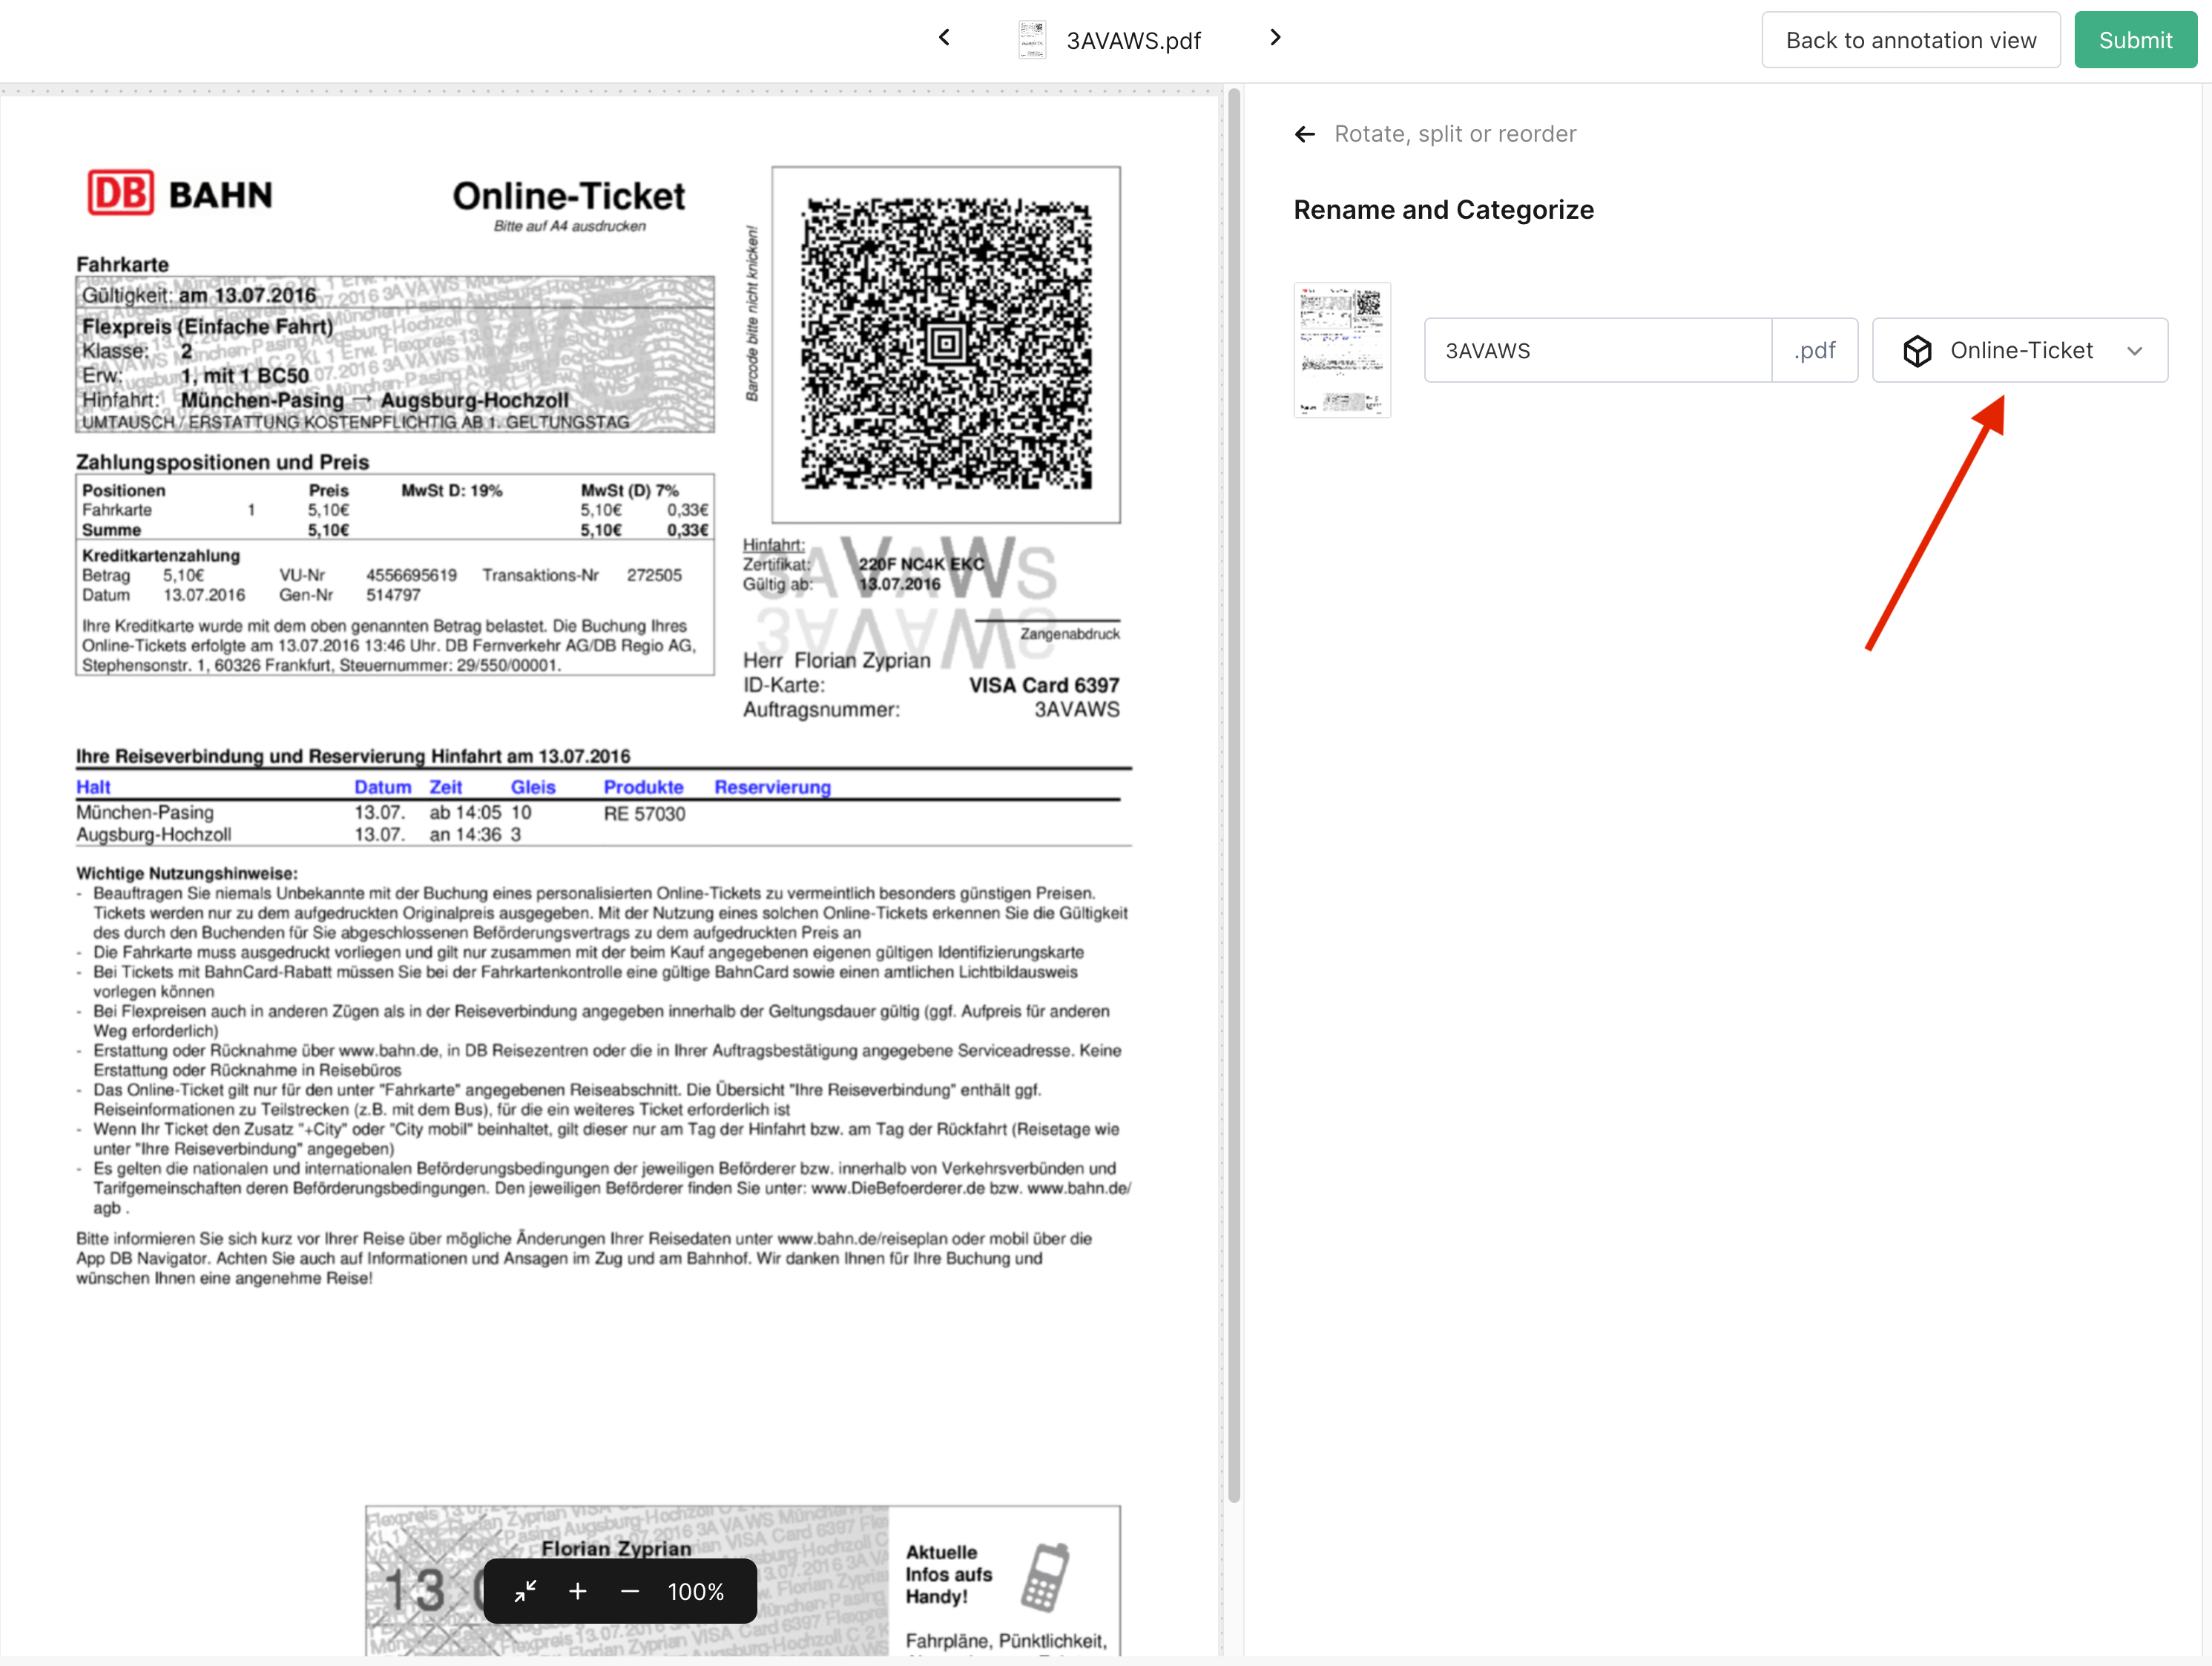Viewport: 2212px width, 1666px height.
Task: Expand the category dropdown chevron
Action: 2135,351
